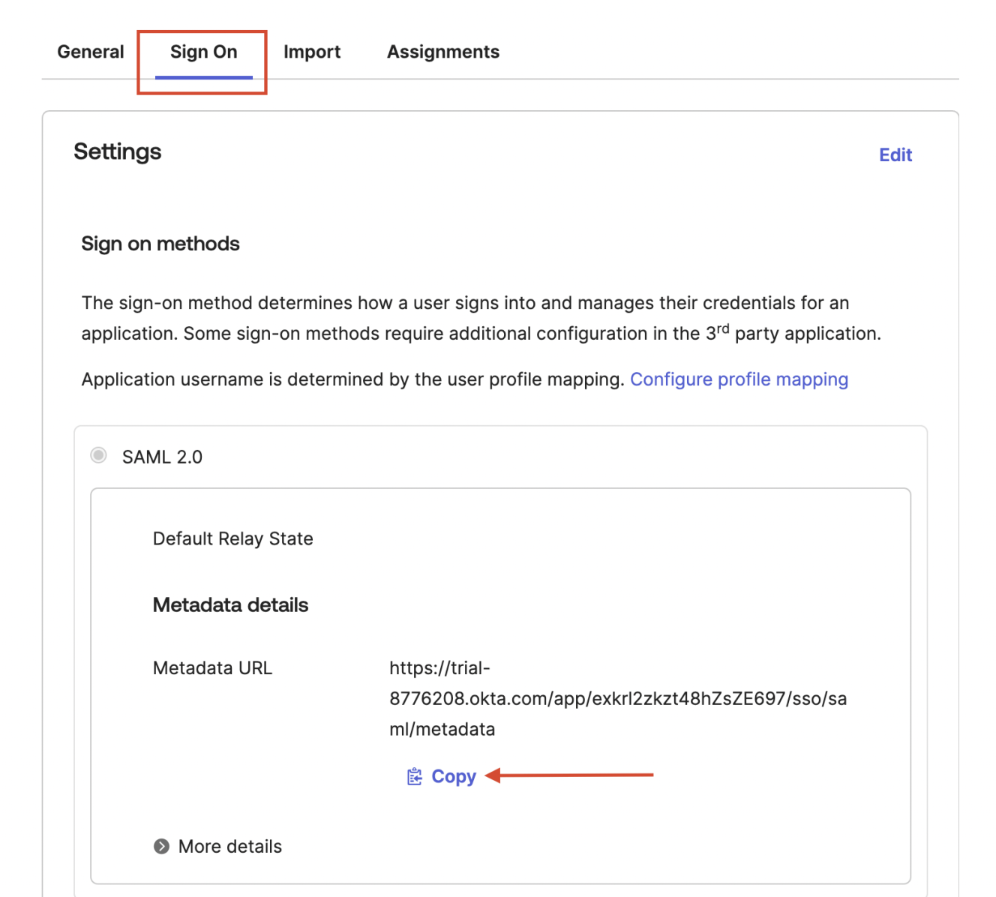The image size is (996, 897).
Task: Click the Metadata URL field label
Action: point(212,668)
